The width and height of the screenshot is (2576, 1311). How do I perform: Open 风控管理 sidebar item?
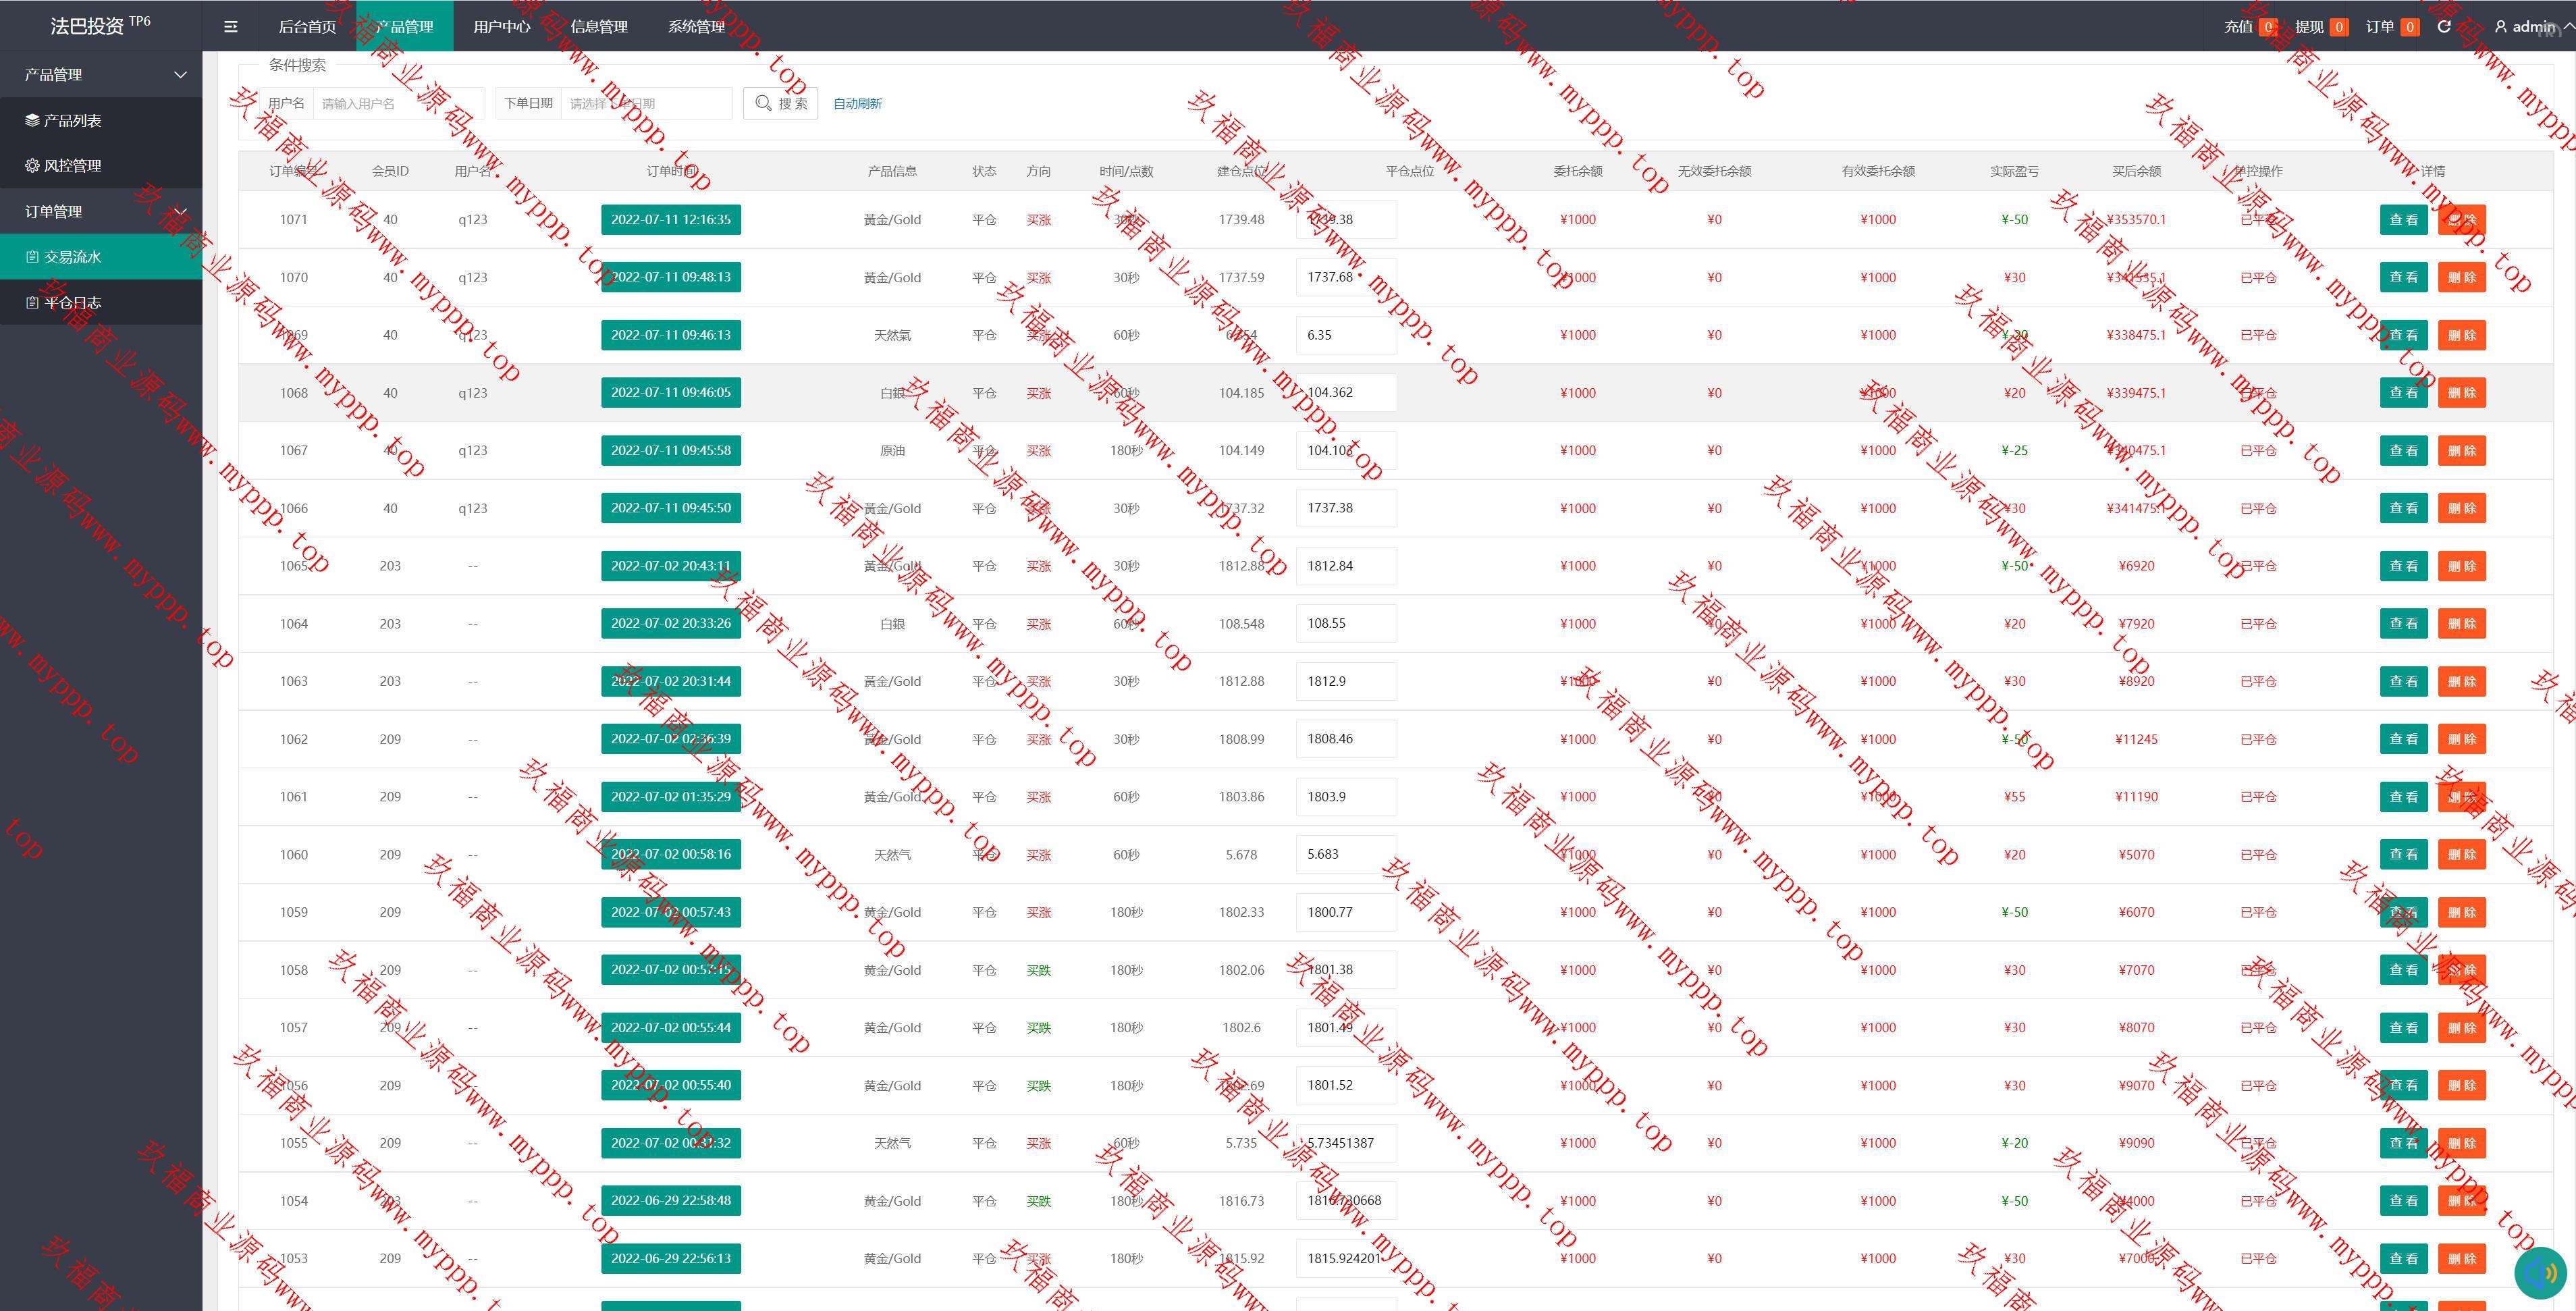pyautogui.click(x=72, y=166)
